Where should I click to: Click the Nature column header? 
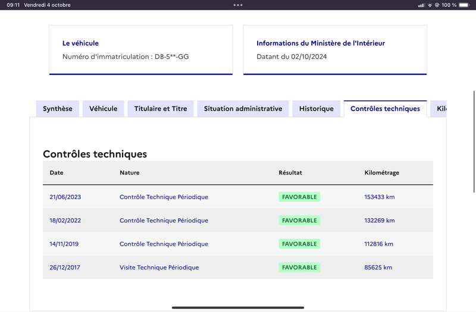pyautogui.click(x=129, y=172)
